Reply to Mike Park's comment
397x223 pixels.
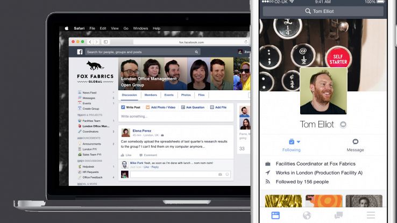coord(155,167)
